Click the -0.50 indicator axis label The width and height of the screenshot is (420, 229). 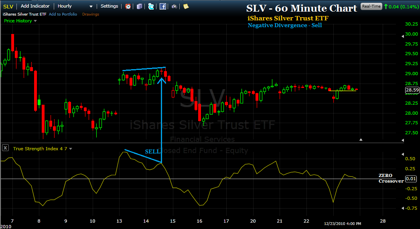(x=411, y=198)
